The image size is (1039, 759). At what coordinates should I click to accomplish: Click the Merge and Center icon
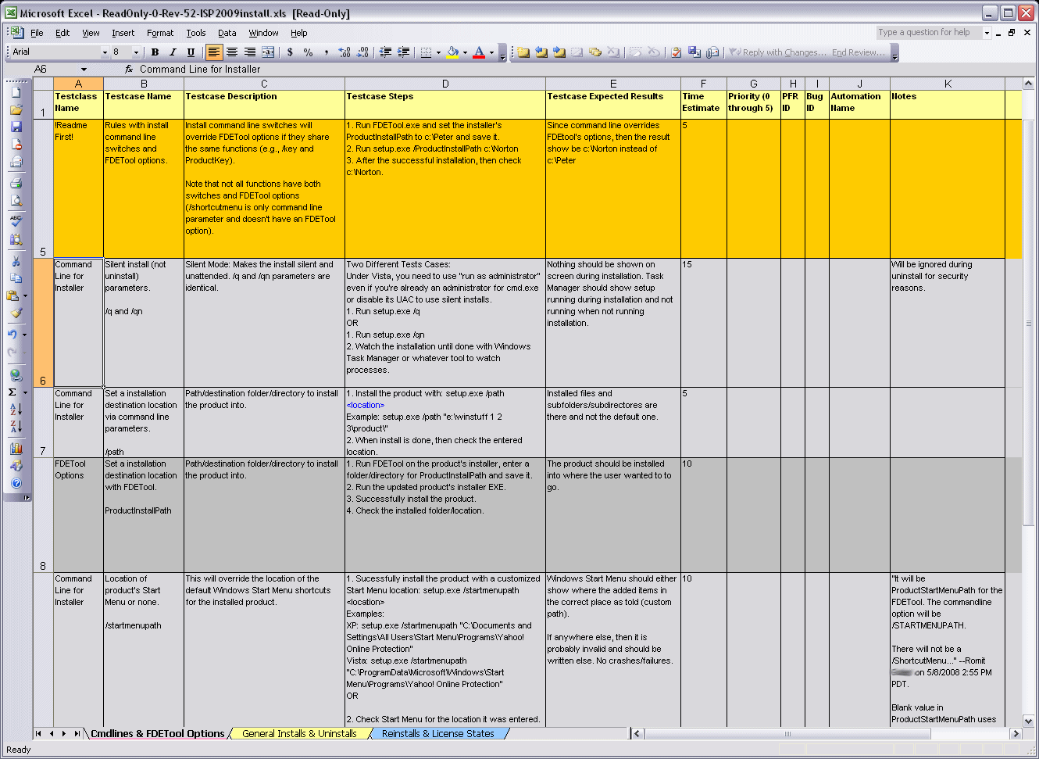268,52
